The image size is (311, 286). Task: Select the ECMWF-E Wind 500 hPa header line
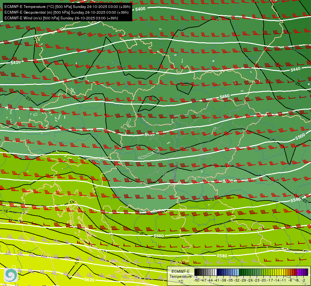click(61, 18)
